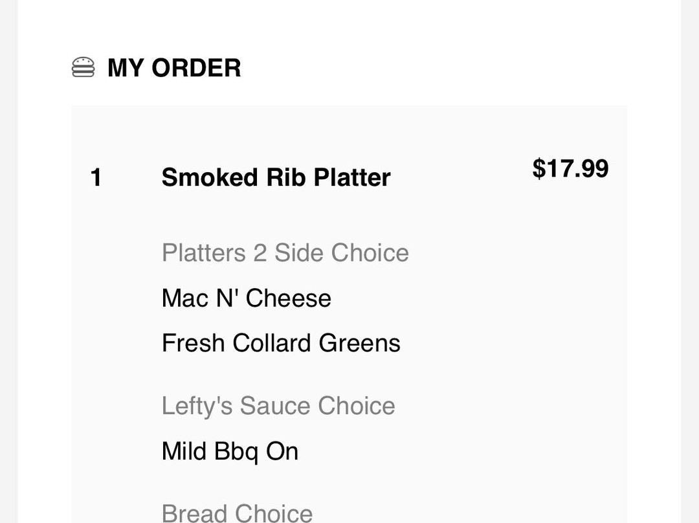This screenshot has height=523, width=699.
Task: Click the Platters 2 Side Choice label
Action: 285,252
